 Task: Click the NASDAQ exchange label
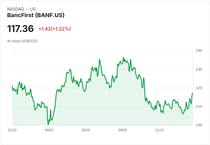click(x=15, y=9)
